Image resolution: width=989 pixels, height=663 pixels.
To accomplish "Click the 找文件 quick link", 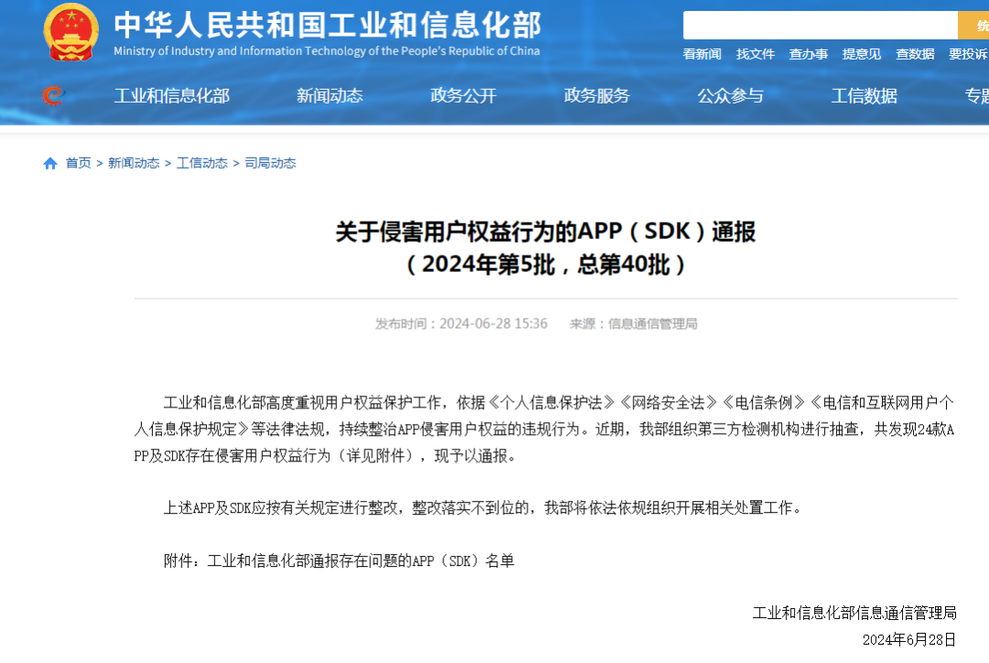I will click(755, 55).
